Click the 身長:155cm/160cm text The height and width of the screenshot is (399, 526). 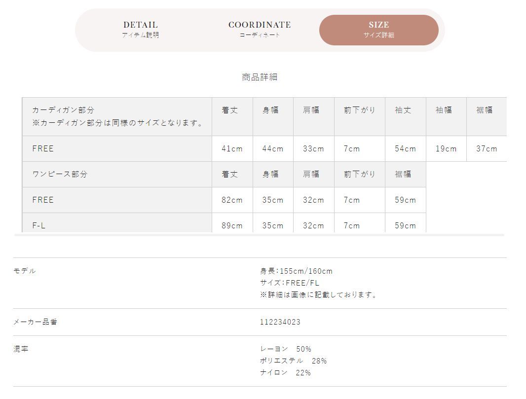click(x=296, y=271)
